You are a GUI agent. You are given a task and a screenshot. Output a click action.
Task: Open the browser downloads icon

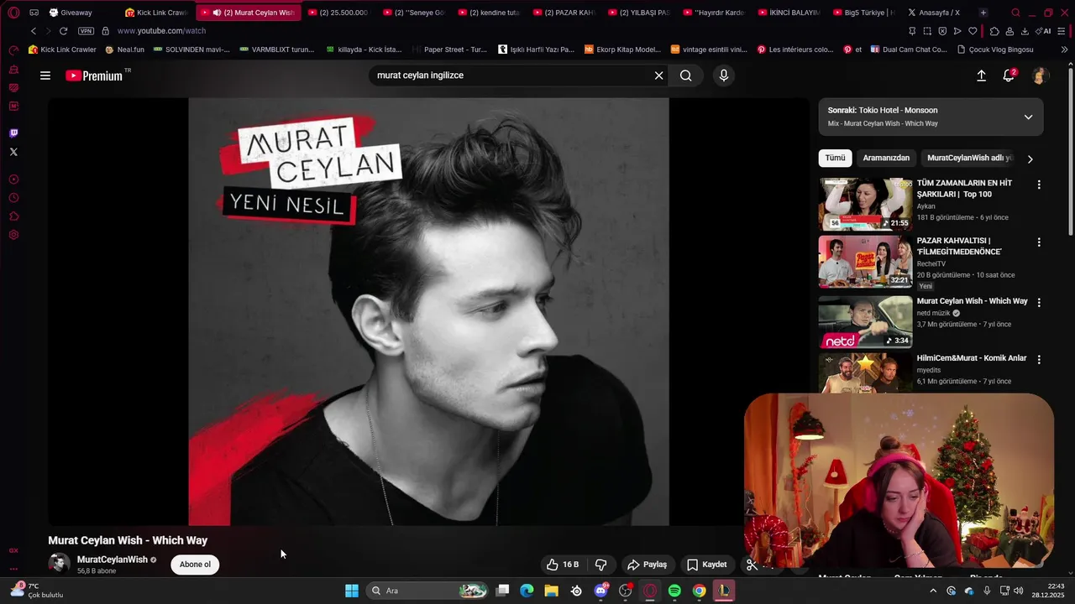(x=1025, y=31)
